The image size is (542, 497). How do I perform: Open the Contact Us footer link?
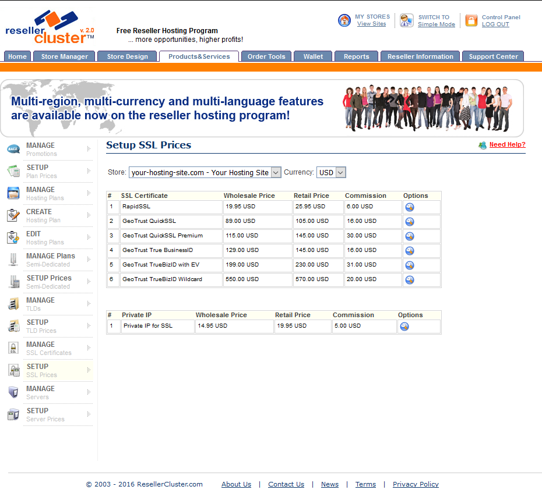(286, 484)
